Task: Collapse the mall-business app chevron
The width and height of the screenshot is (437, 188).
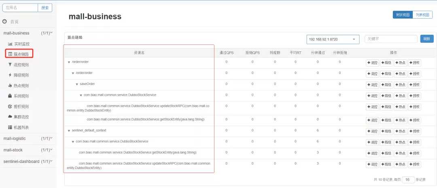Action: pyautogui.click(x=51, y=33)
